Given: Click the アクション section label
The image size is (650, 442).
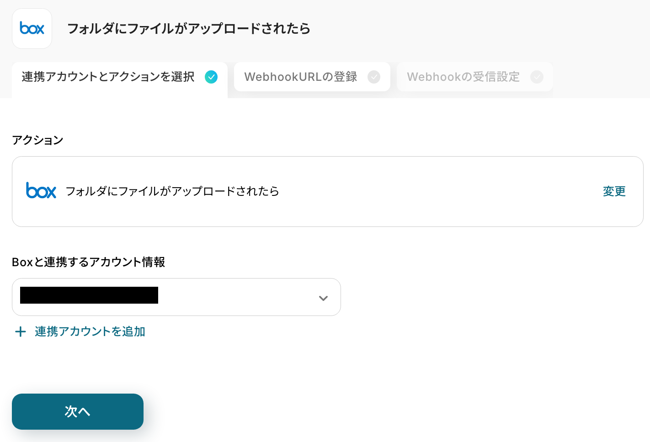Looking at the screenshot, I should (x=37, y=140).
